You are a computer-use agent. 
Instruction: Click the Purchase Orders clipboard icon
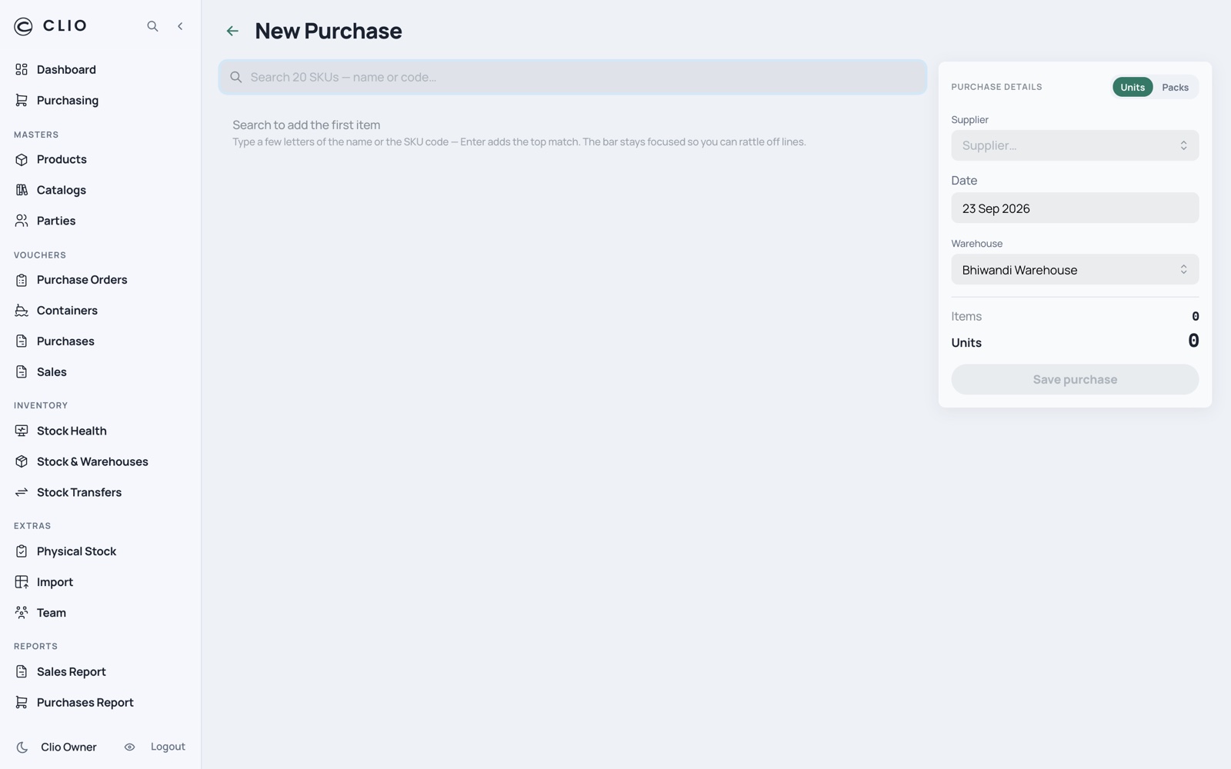click(x=22, y=280)
